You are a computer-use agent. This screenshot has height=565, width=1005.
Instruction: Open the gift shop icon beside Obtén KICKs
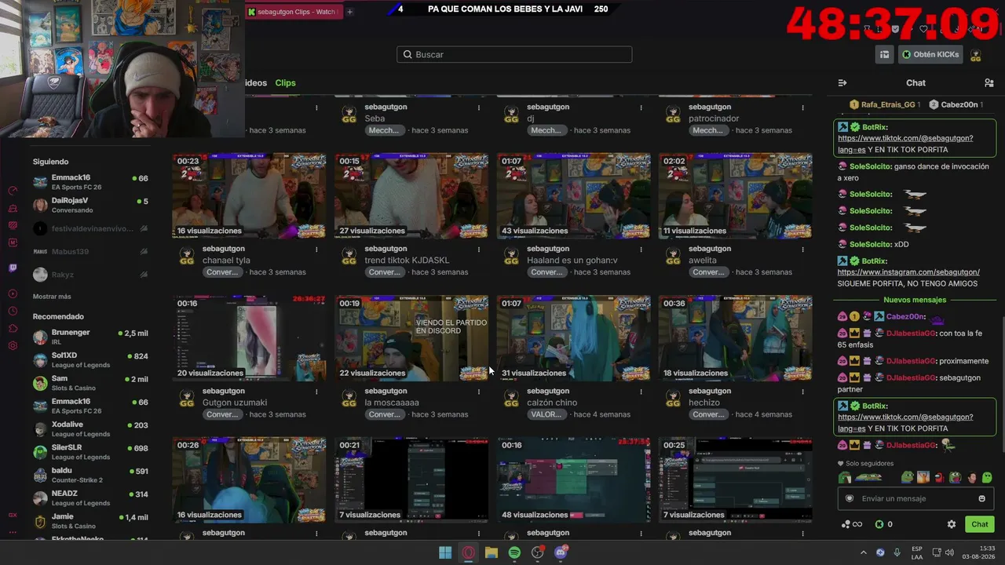pos(885,54)
